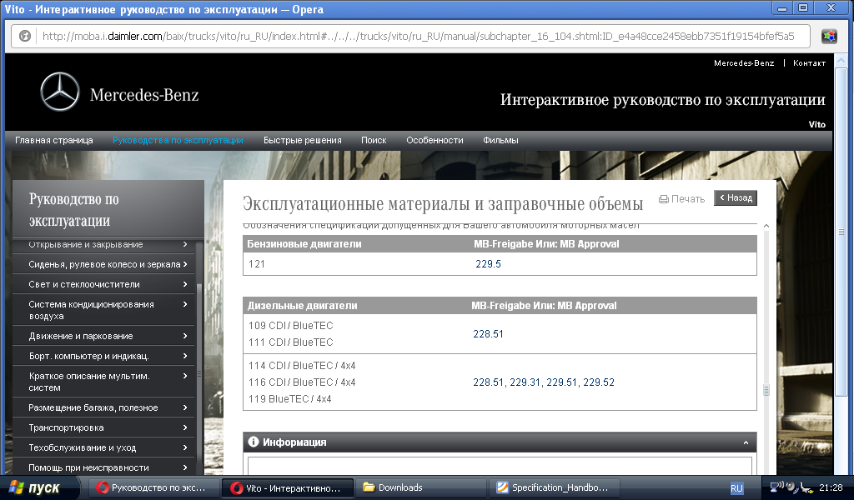Viewport: 854px width, 500px height.
Task: Open Быстрые решения menu item
Action: coord(302,140)
